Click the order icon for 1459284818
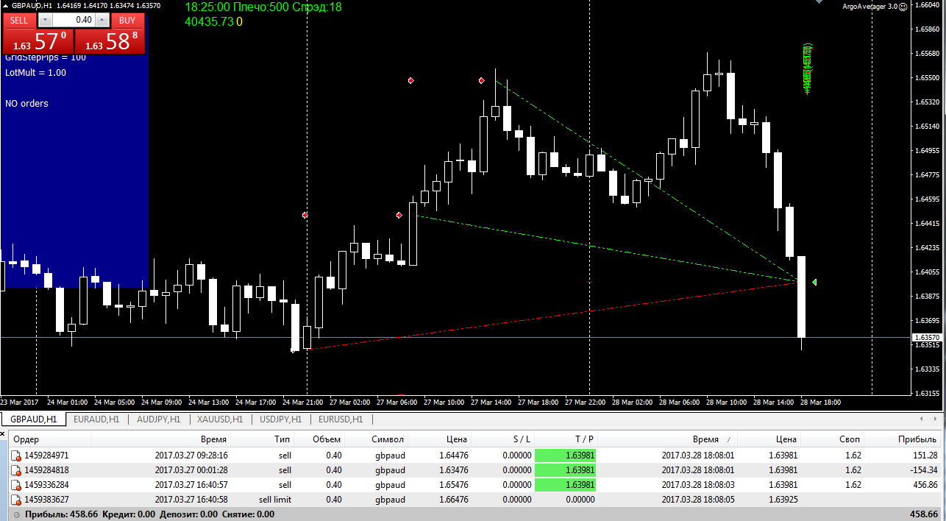The height and width of the screenshot is (521, 946). [16, 470]
